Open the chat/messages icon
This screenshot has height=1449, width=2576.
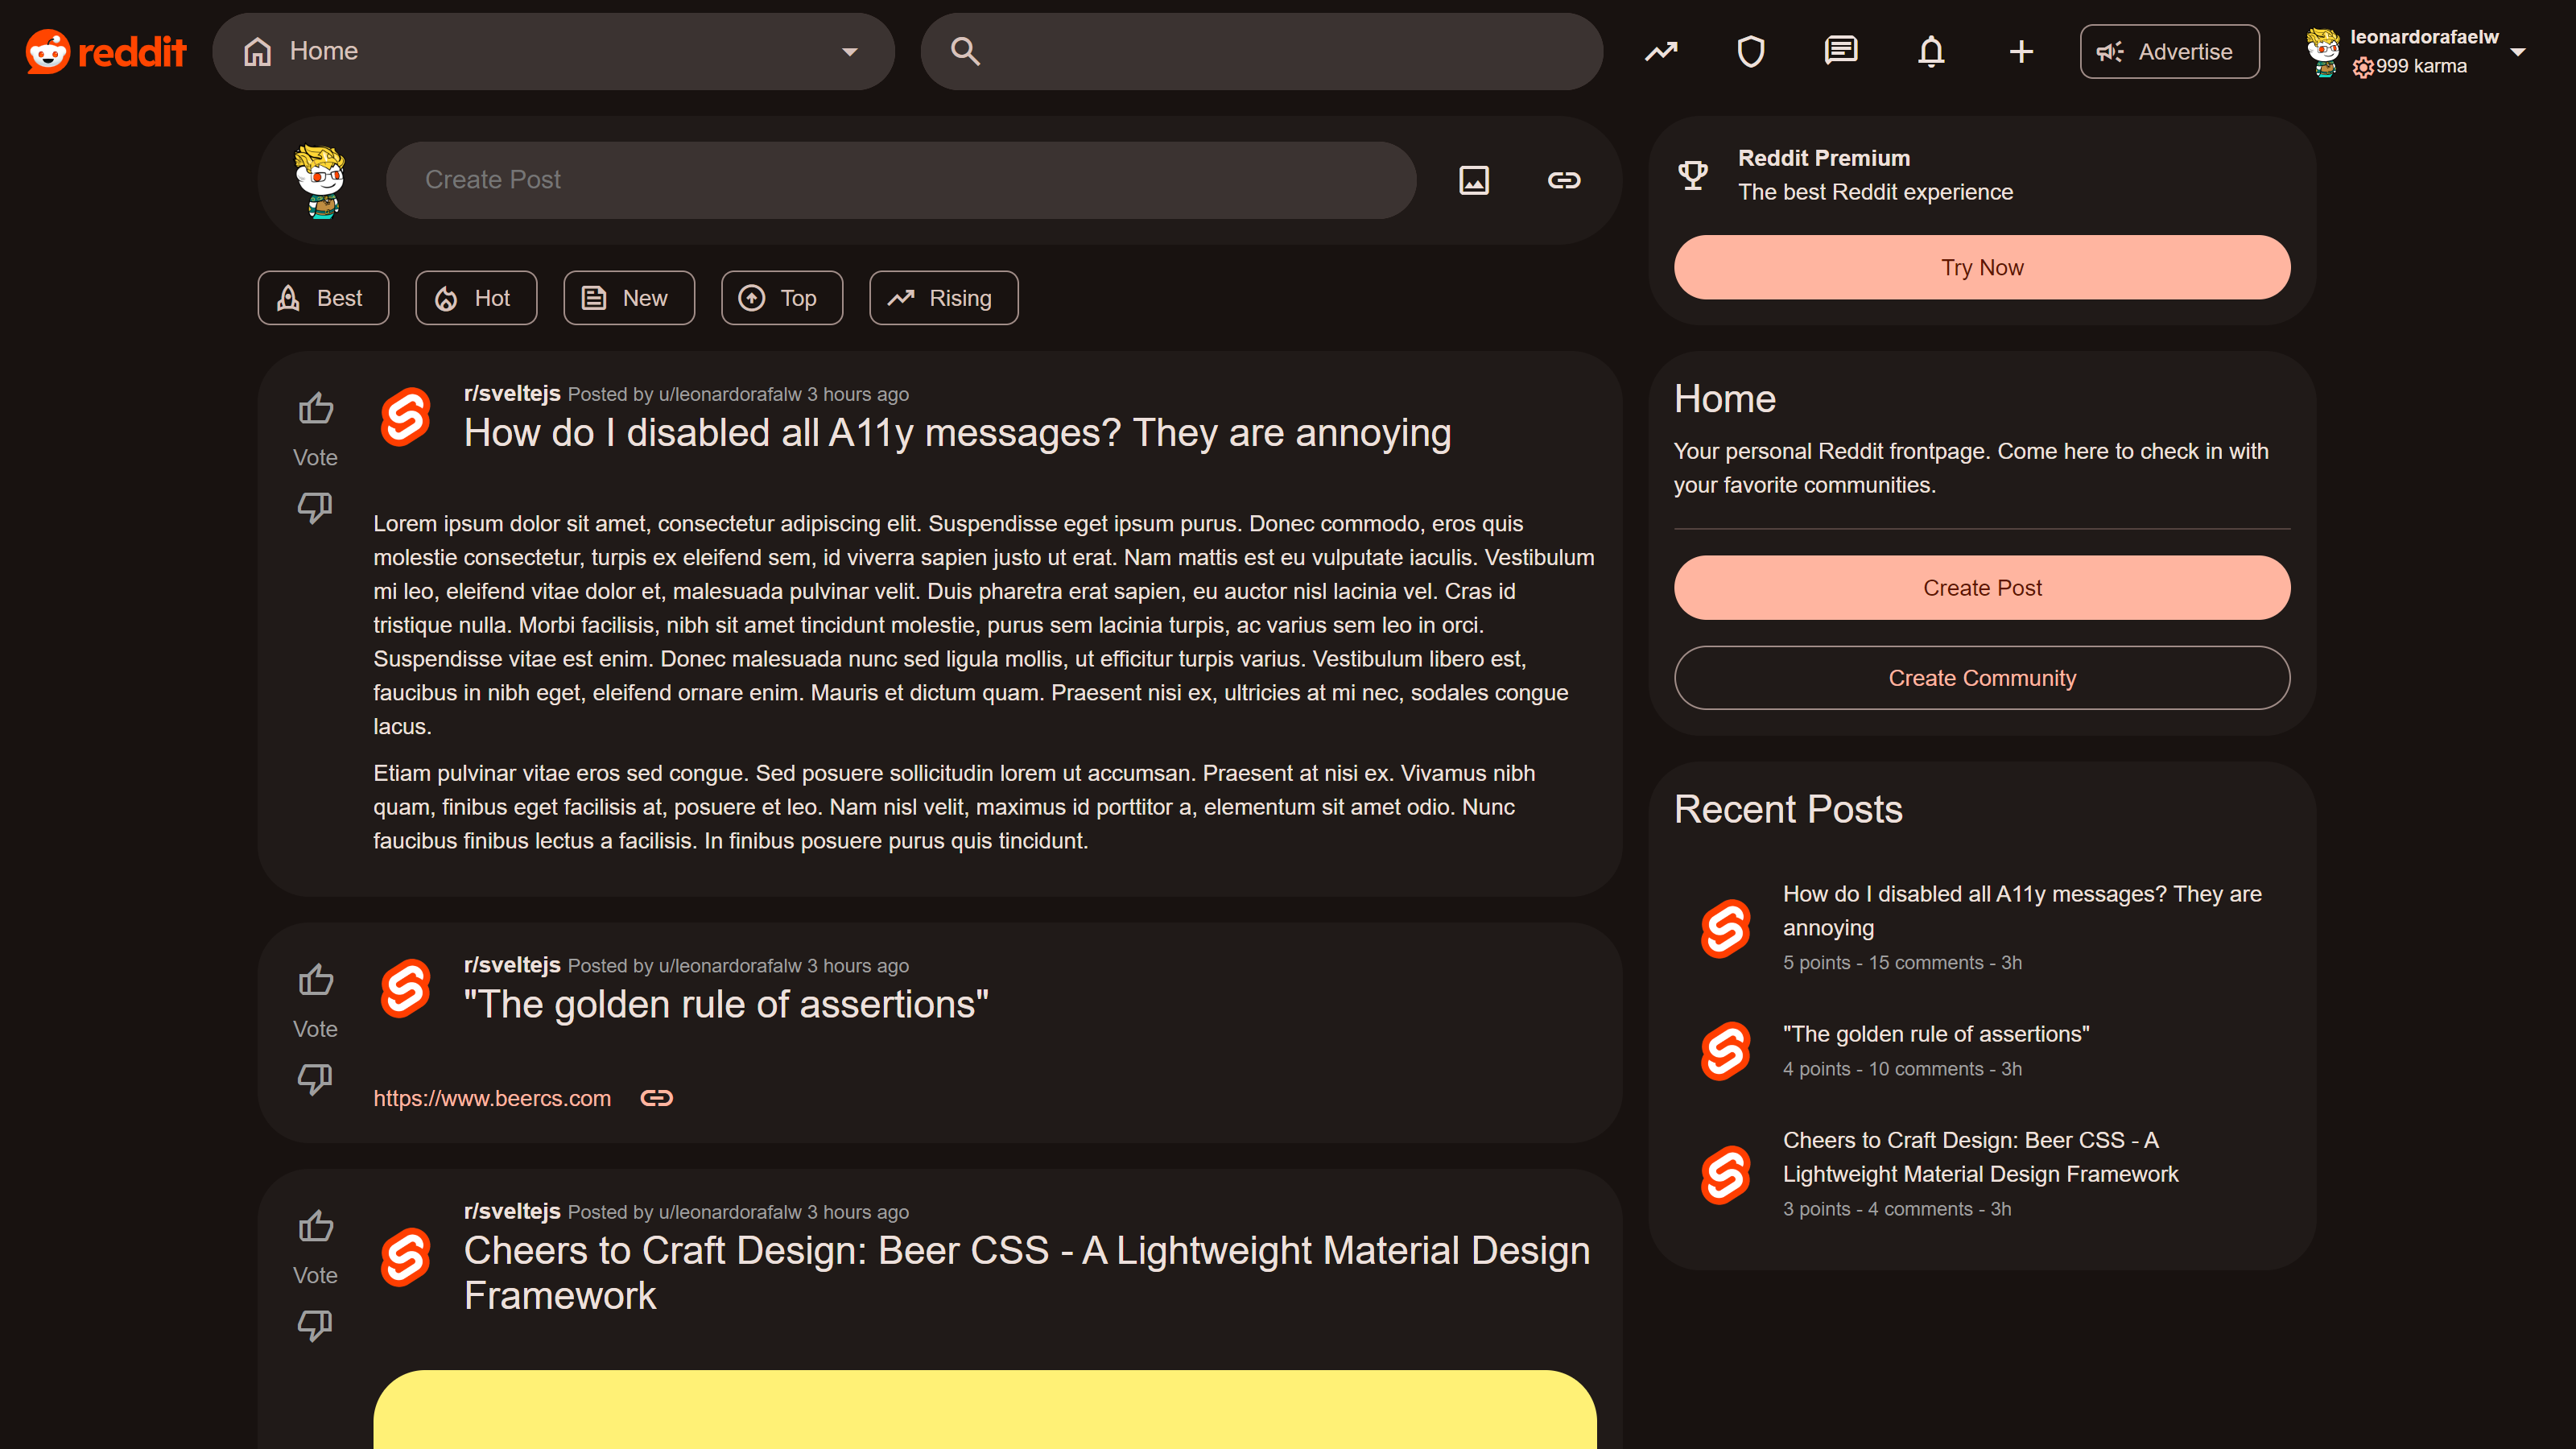tap(1840, 50)
